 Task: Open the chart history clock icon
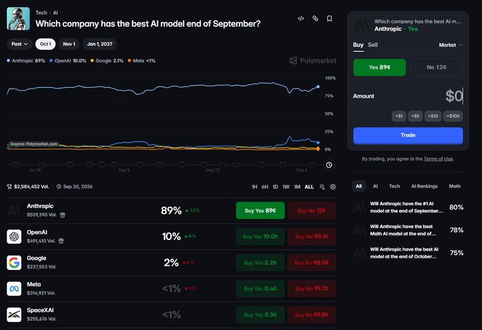click(x=329, y=165)
